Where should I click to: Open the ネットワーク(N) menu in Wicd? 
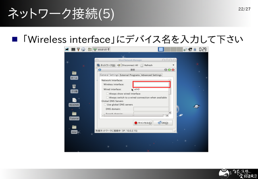pos(106,65)
